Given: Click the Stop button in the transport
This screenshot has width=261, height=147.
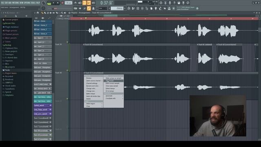Looking at the screenshot, I should [x=58, y=3].
